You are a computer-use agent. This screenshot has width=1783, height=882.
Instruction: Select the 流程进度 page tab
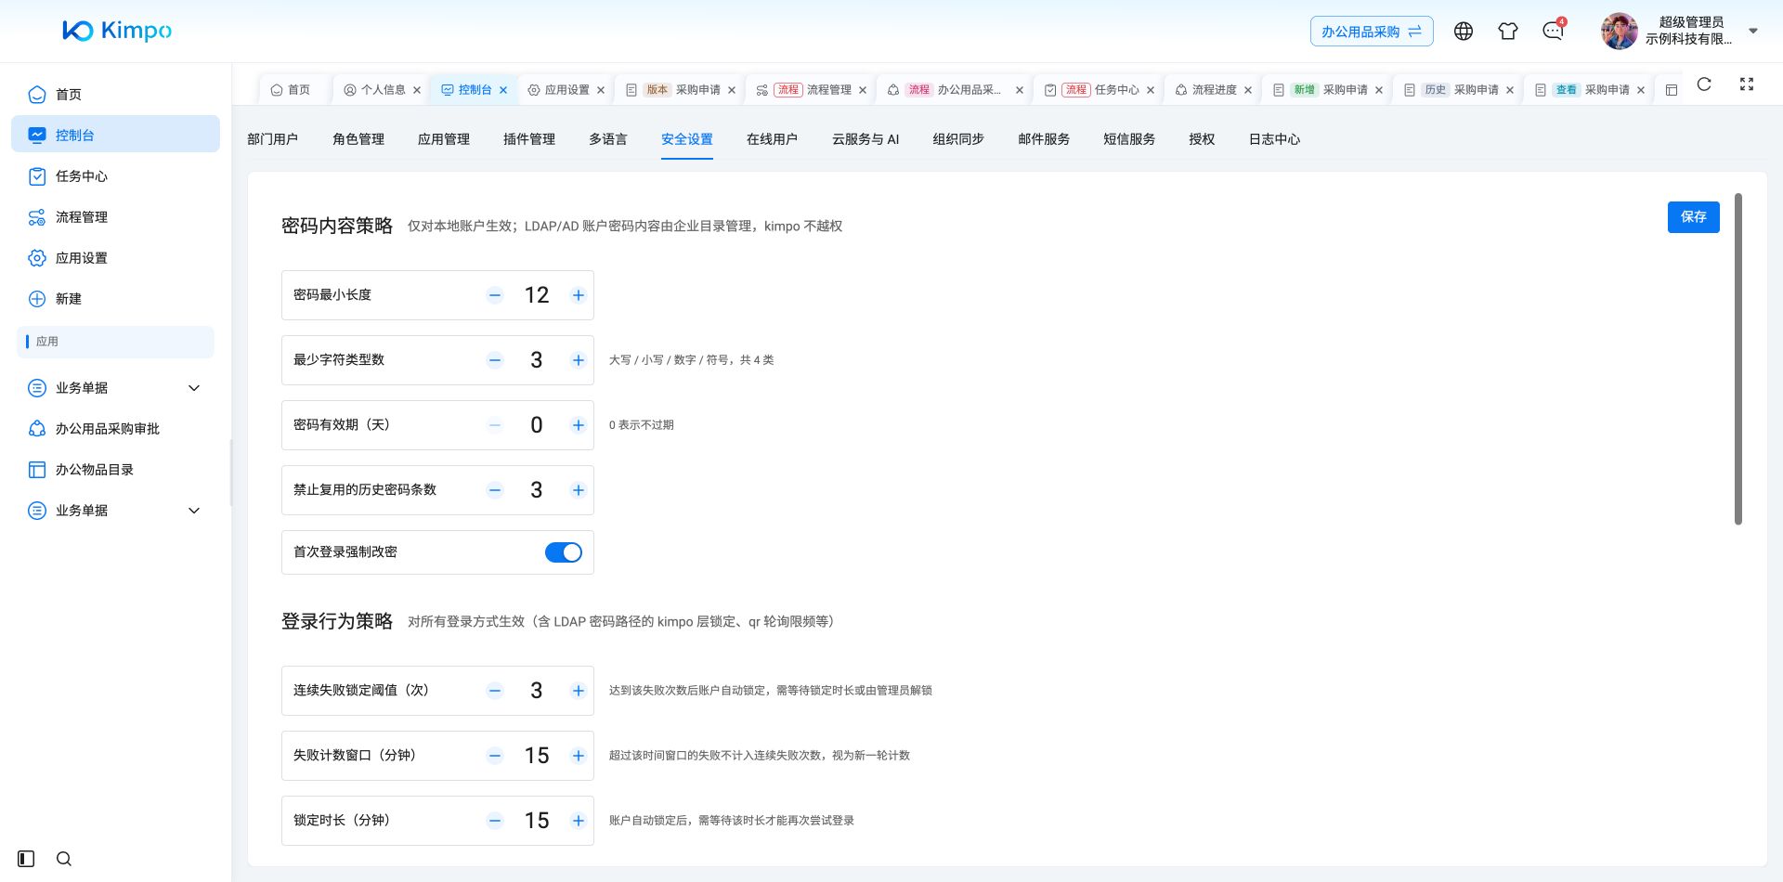tap(1213, 90)
